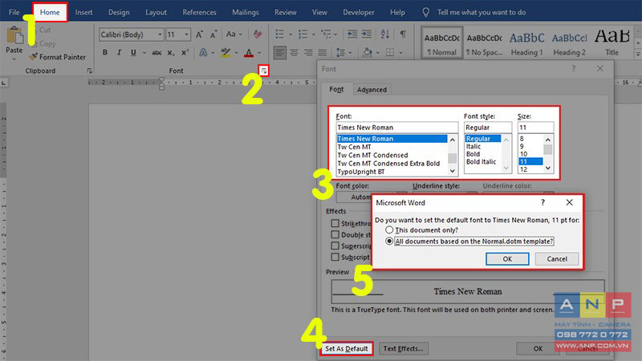Enable the Subscript effect checkbox

335,257
